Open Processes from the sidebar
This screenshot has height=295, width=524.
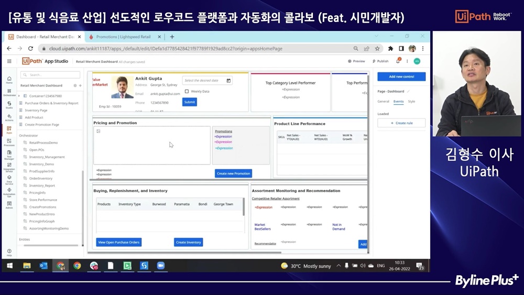coord(9,143)
